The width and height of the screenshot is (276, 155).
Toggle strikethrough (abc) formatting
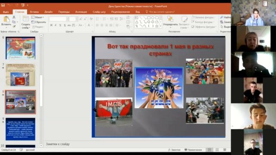[69, 25]
